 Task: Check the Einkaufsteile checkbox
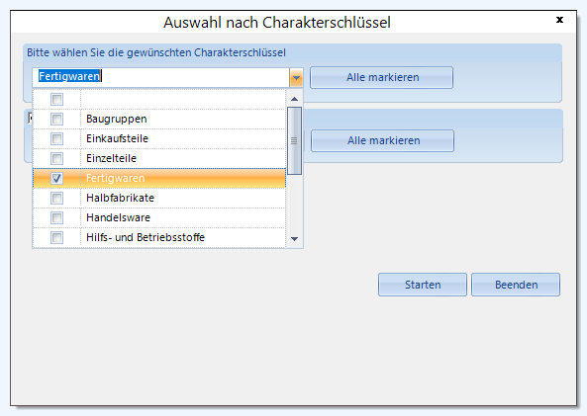tap(56, 138)
